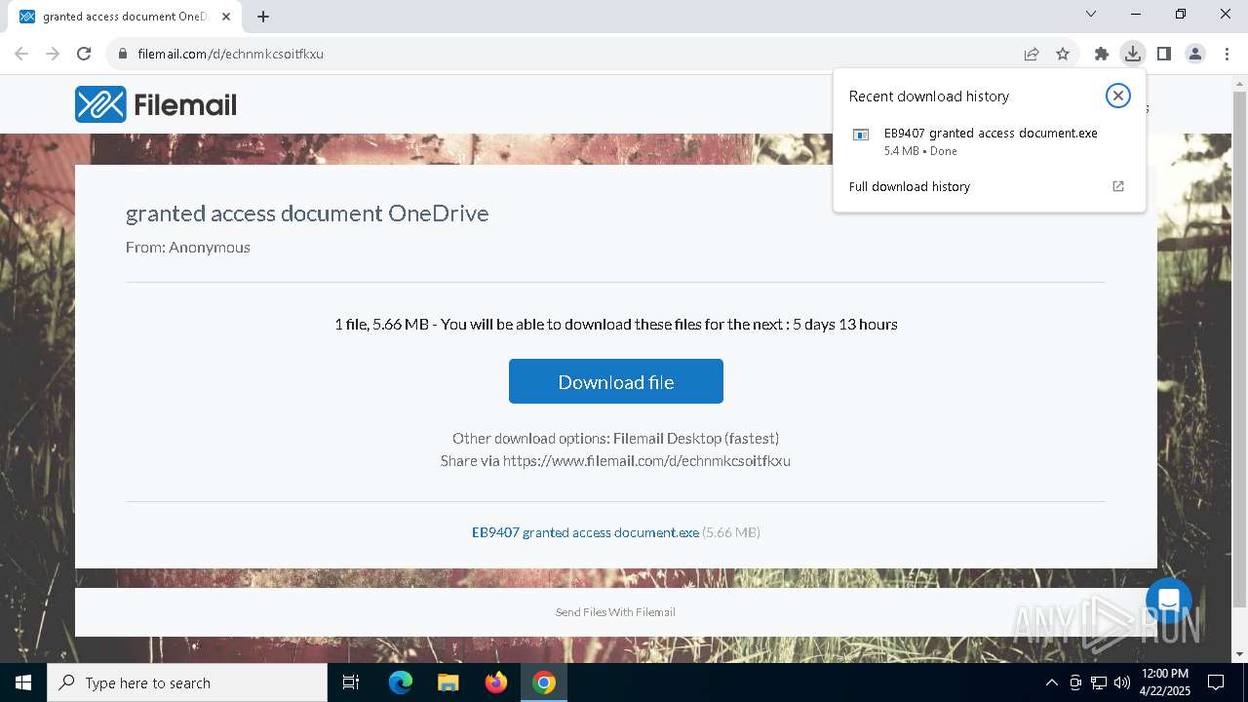Screen dimensions: 1248x702
Task: Open File Explorer from the taskbar
Action: pyautogui.click(x=448, y=682)
